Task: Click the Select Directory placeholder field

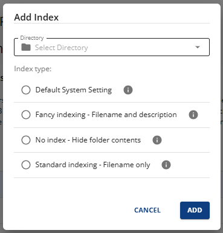Action: (112, 47)
